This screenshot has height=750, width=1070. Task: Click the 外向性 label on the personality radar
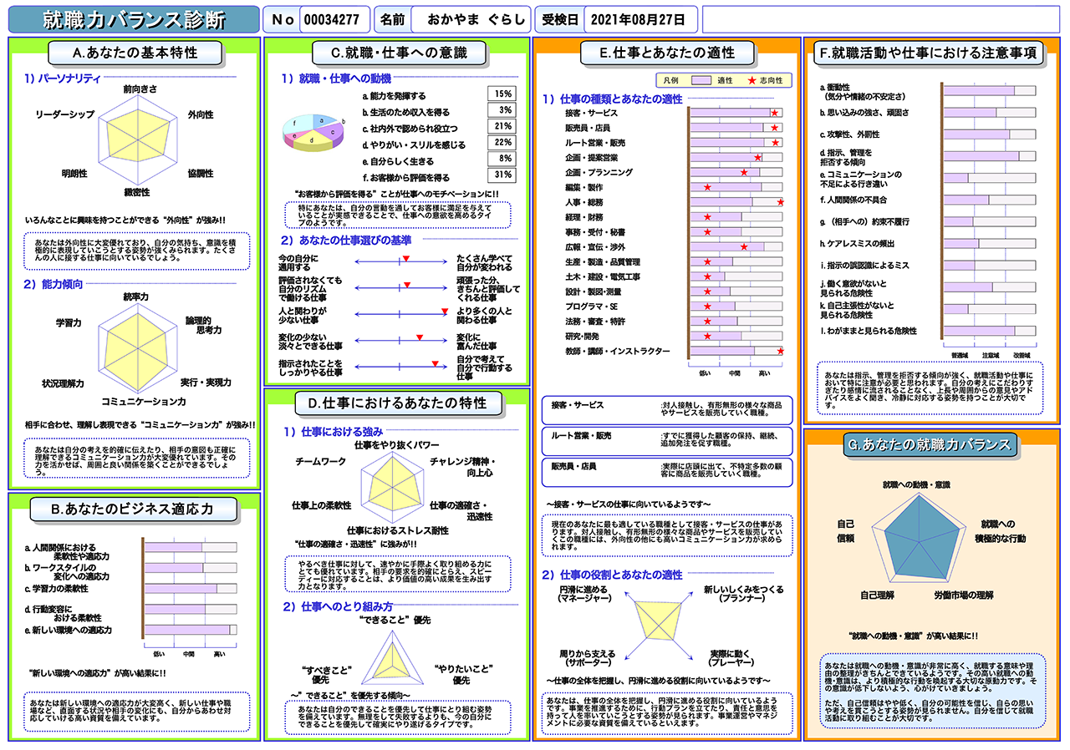tap(201, 114)
